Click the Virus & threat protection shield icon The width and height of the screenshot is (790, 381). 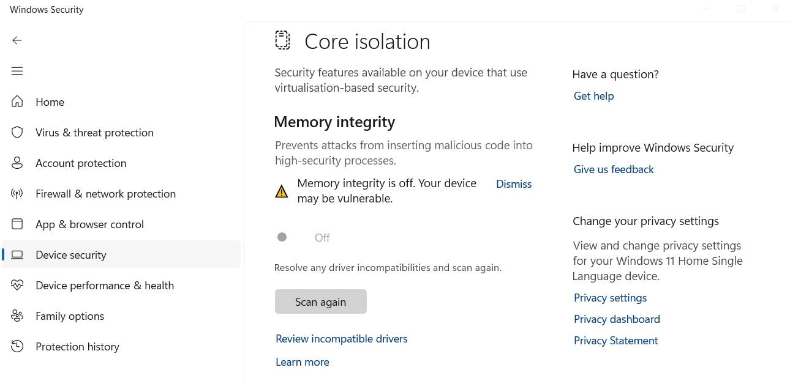pos(17,132)
